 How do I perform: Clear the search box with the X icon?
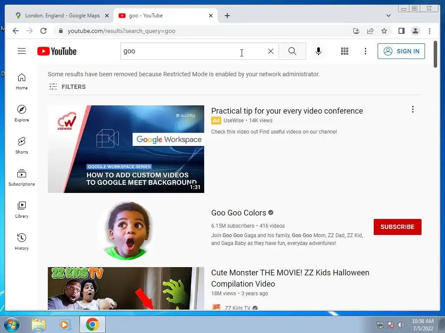click(x=271, y=51)
